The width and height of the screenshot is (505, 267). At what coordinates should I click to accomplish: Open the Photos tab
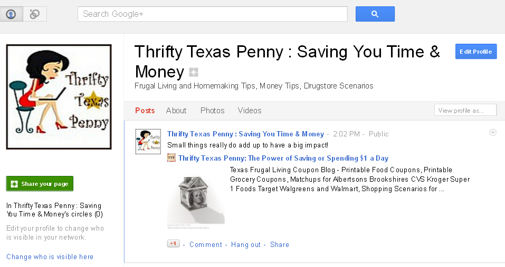[212, 111]
